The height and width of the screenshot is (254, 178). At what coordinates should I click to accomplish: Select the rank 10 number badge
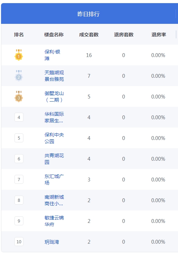(19, 242)
